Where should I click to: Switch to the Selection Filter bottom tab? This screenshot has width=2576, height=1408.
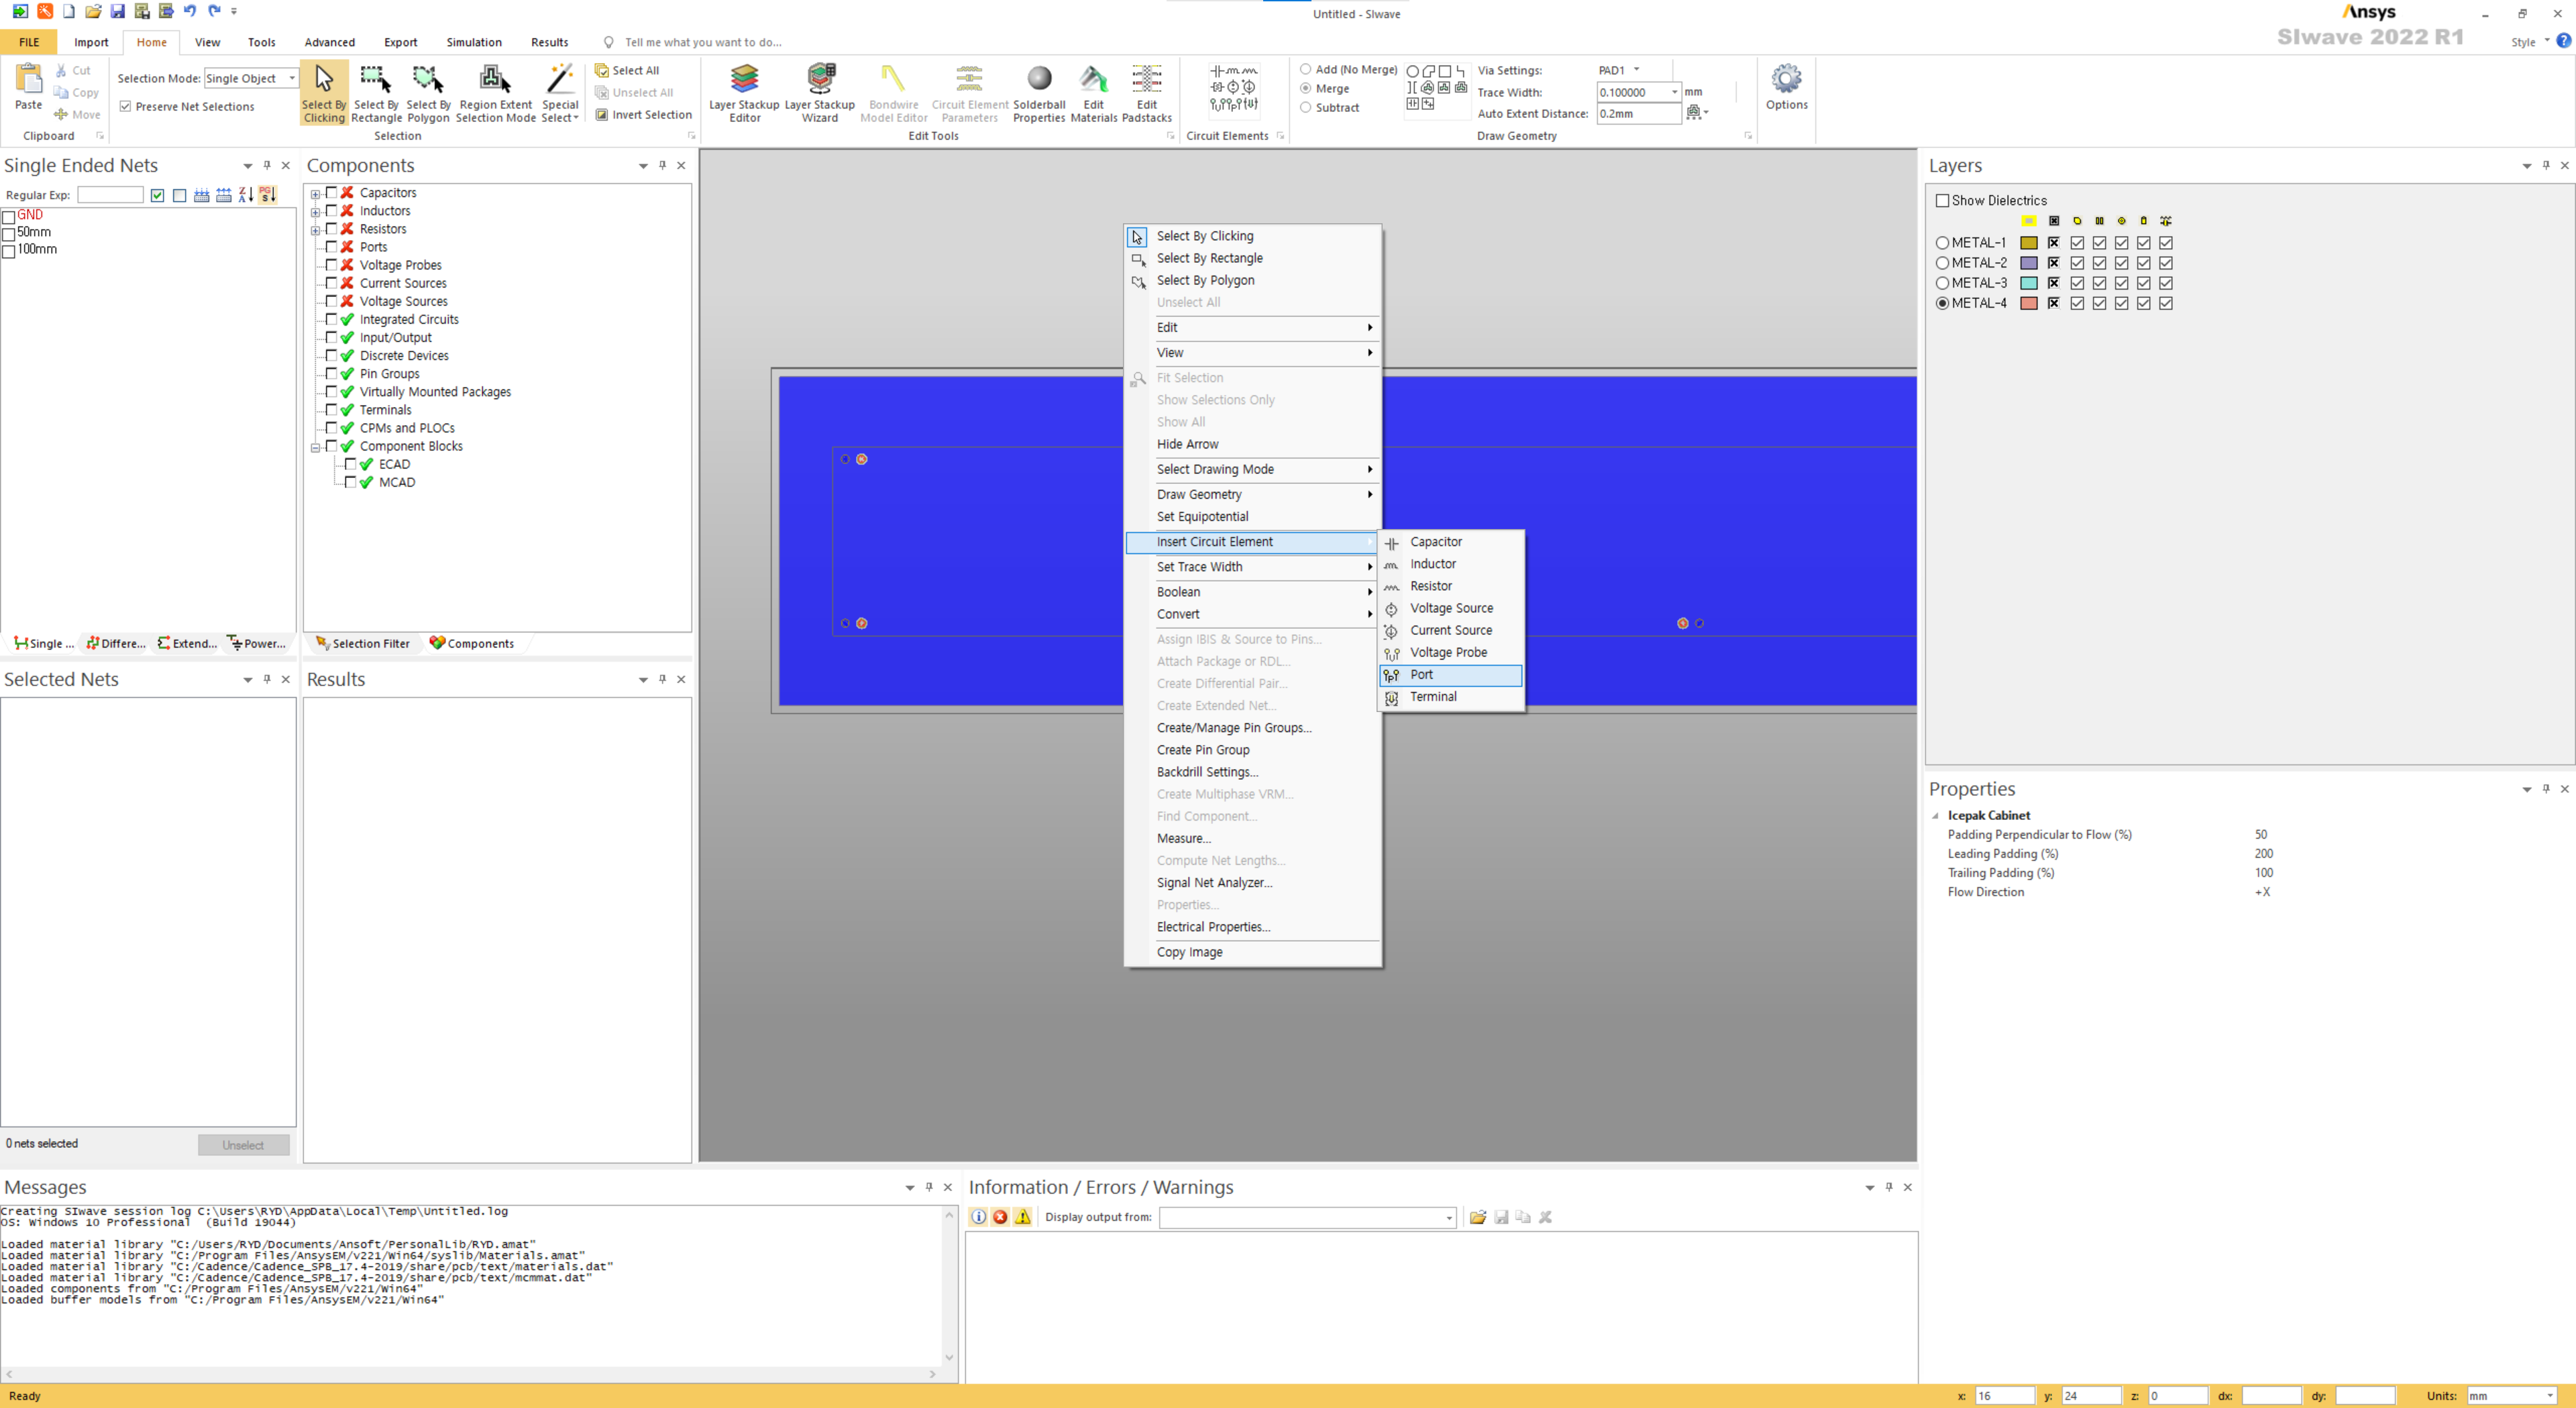[x=362, y=644]
